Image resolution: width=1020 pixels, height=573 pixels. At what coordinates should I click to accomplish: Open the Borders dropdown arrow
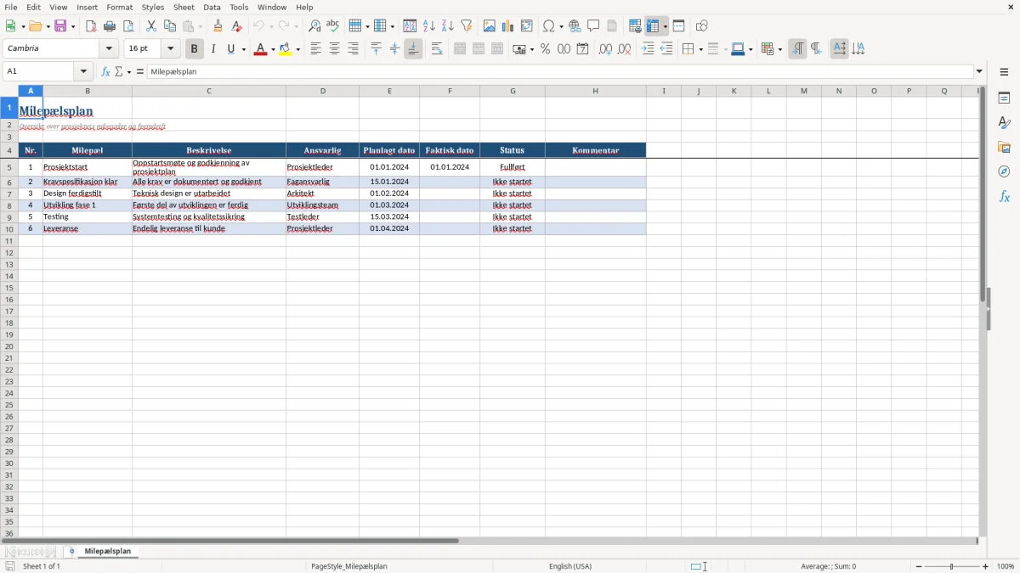pyautogui.click(x=700, y=49)
